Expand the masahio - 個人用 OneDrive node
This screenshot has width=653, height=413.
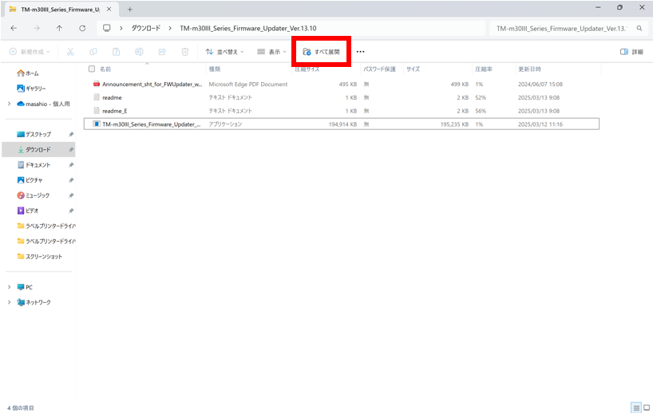pos(9,104)
